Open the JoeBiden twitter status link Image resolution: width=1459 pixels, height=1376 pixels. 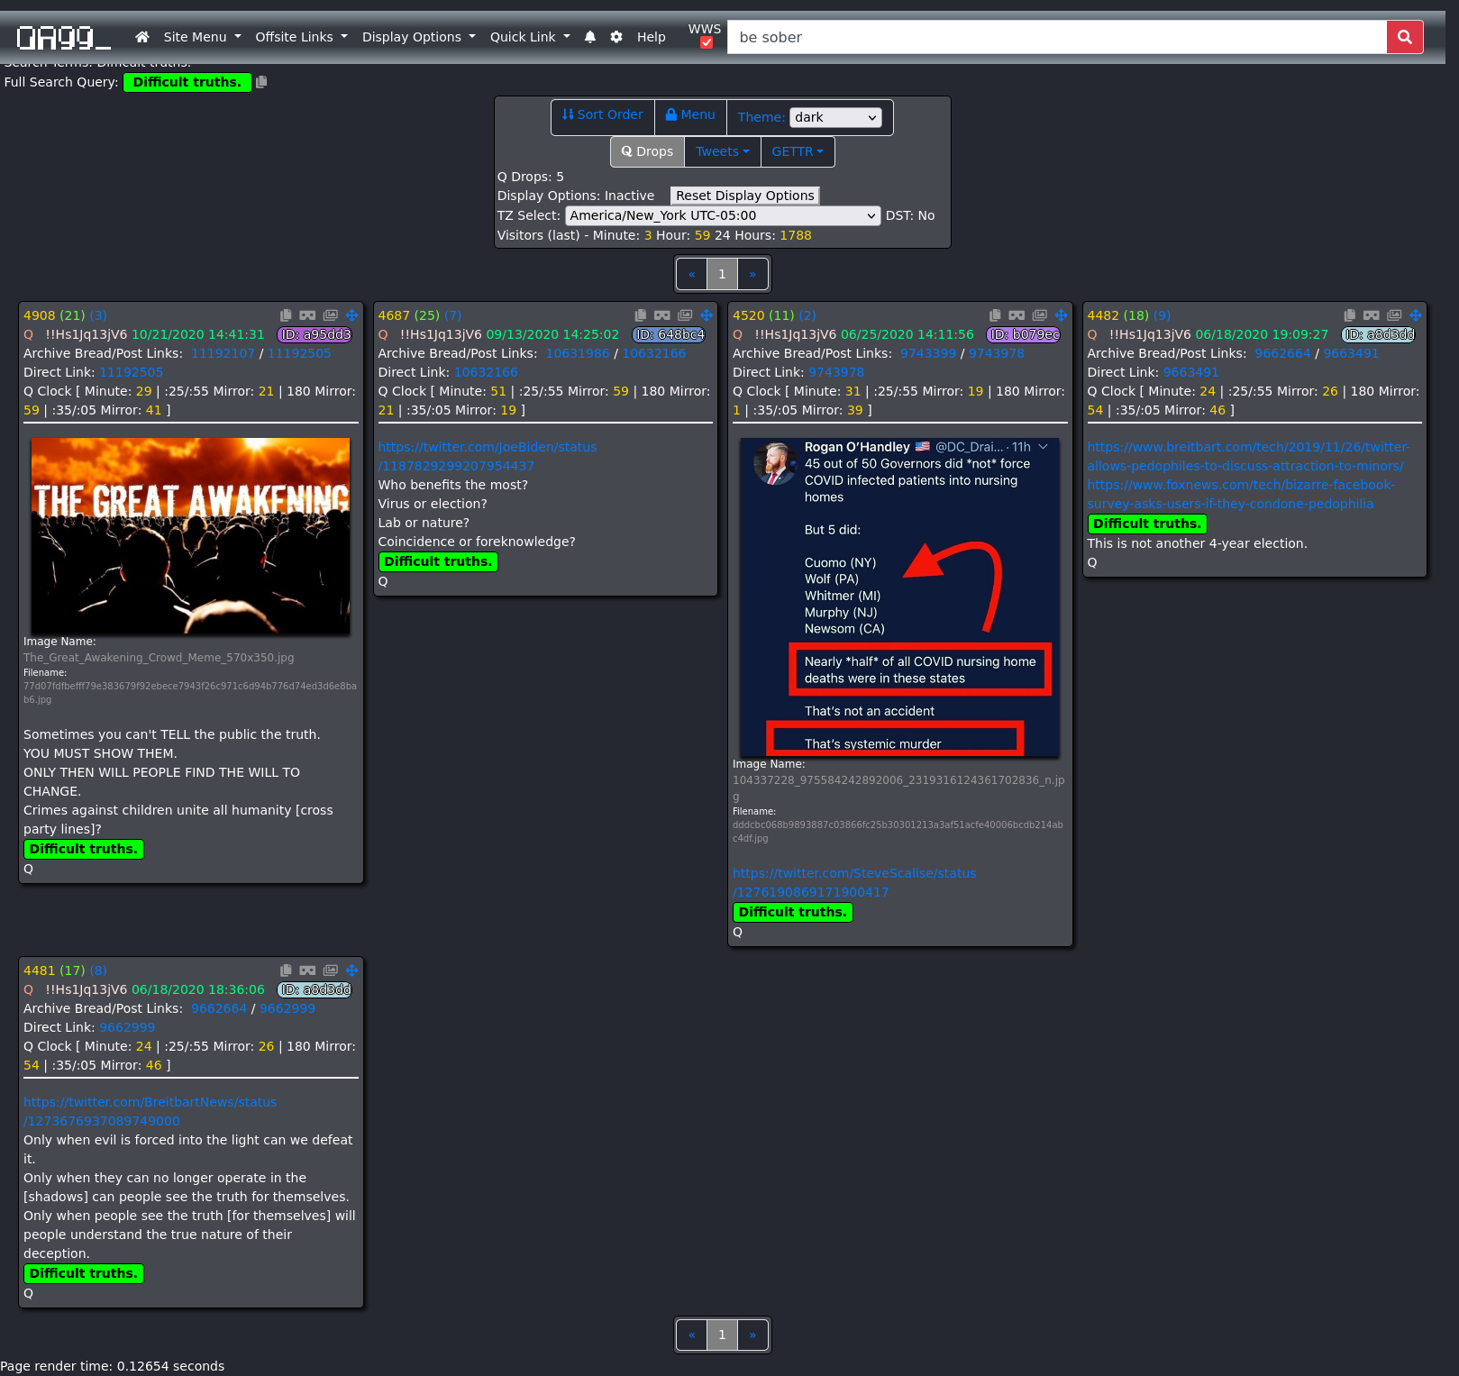coord(487,457)
